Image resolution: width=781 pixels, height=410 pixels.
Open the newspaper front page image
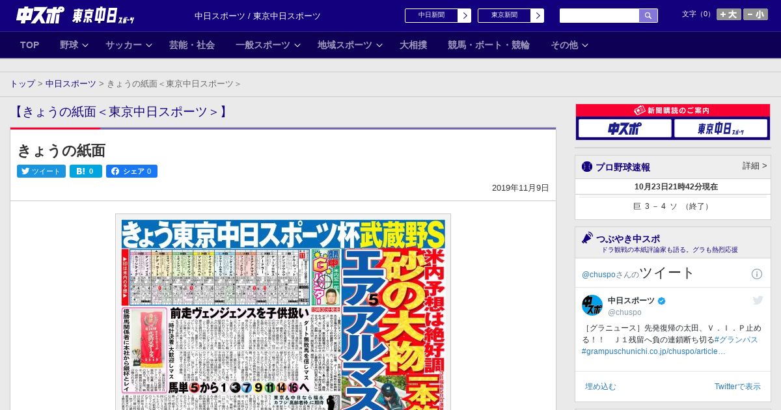(283, 312)
